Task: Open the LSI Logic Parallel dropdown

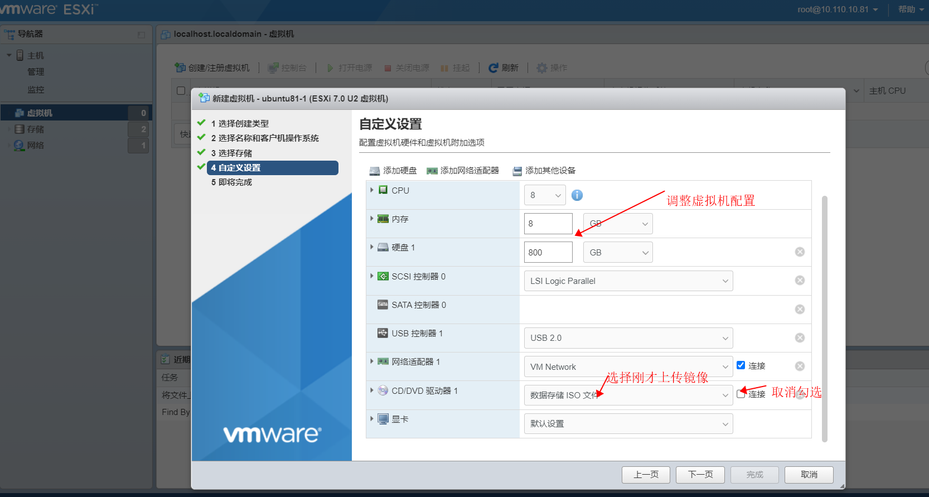Action: (x=628, y=281)
